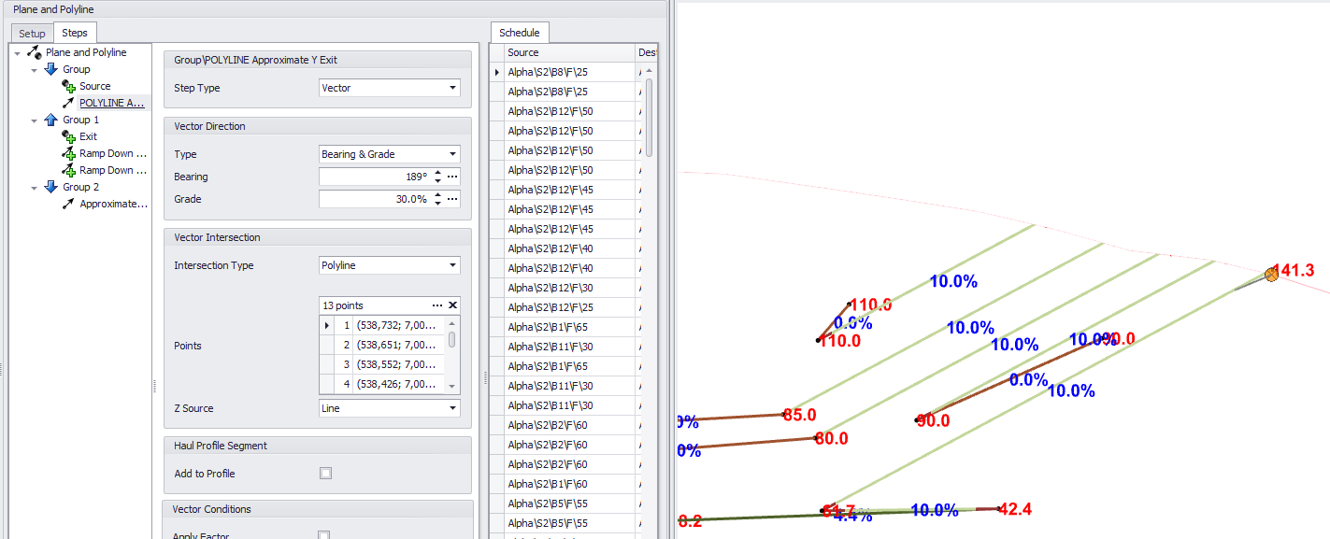Select the Approximate step in Group 2
Viewport: 1330px width, 539px height.
(x=112, y=204)
